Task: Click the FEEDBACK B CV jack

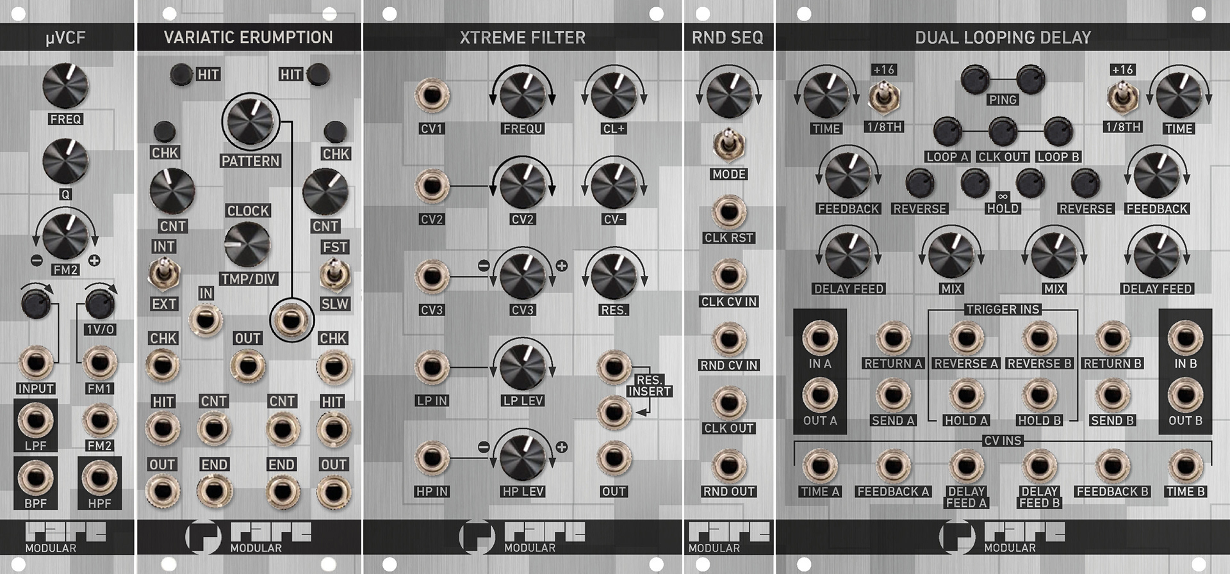Action: click(x=1113, y=466)
